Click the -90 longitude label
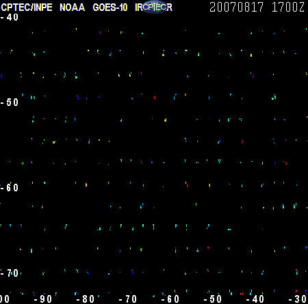Viewport: 308px width, 304px height. point(43,299)
